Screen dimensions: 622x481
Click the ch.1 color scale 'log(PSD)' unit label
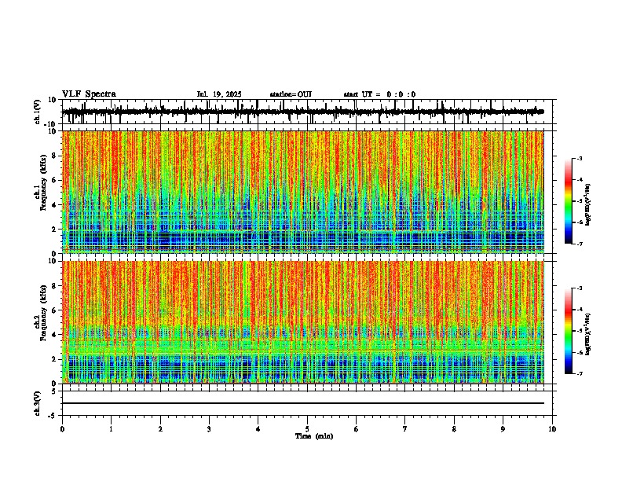(588, 205)
